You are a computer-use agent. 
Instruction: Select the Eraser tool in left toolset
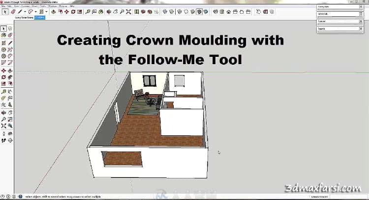click(10, 35)
